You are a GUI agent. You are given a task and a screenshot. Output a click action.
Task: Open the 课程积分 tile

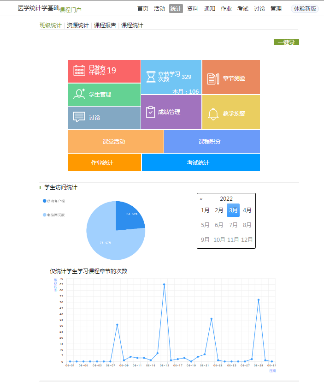pyautogui.click(x=212, y=141)
